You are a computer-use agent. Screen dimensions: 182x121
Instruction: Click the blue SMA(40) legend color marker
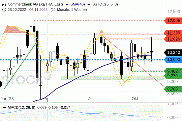[67, 5]
